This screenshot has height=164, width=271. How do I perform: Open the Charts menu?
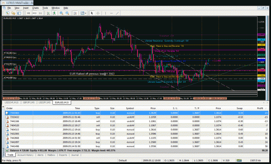pos(35,8)
